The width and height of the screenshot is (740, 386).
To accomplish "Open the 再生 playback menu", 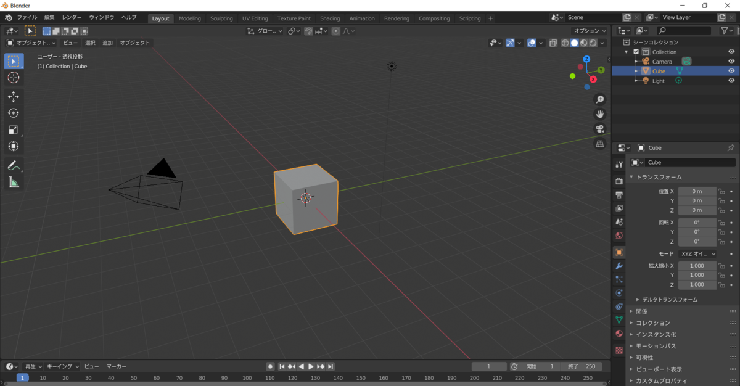I will tap(33, 366).
